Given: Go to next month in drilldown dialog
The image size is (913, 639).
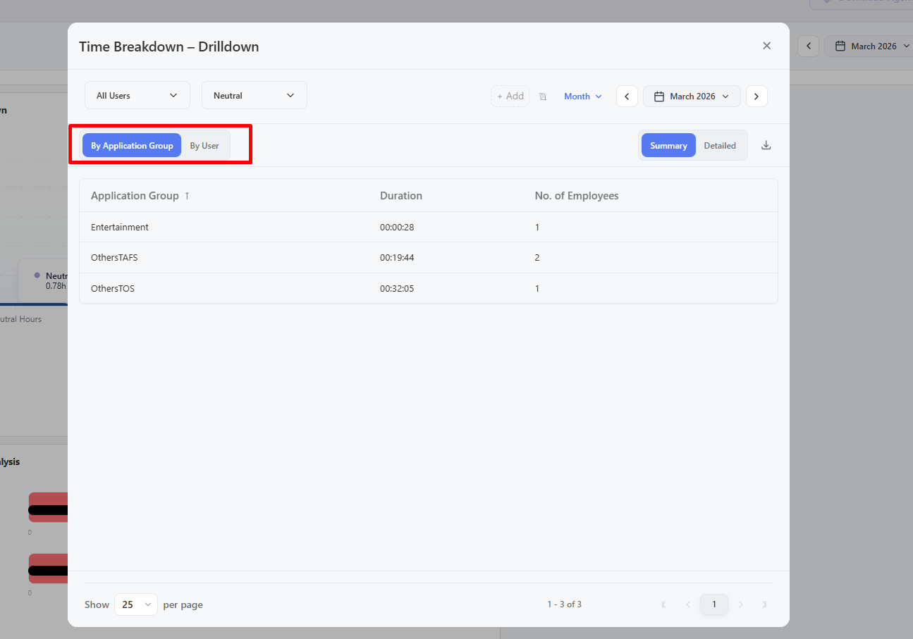Looking at the screenshot, I should [756, 97].
